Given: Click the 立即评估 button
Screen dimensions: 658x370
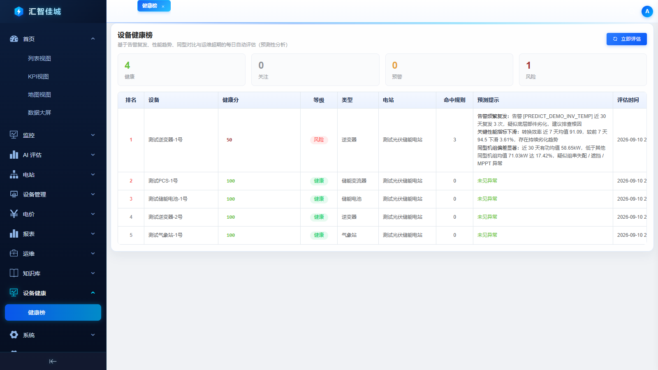Looking at the screenshot, I should point(626,39).
